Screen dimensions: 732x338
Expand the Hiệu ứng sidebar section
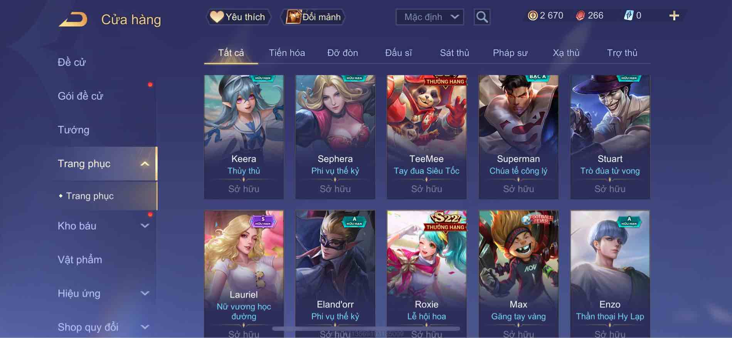coord(145,293)
